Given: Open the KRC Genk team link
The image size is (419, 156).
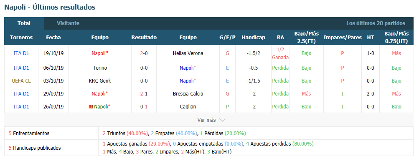Looking at the screenshot, I should tap(100, 81).
